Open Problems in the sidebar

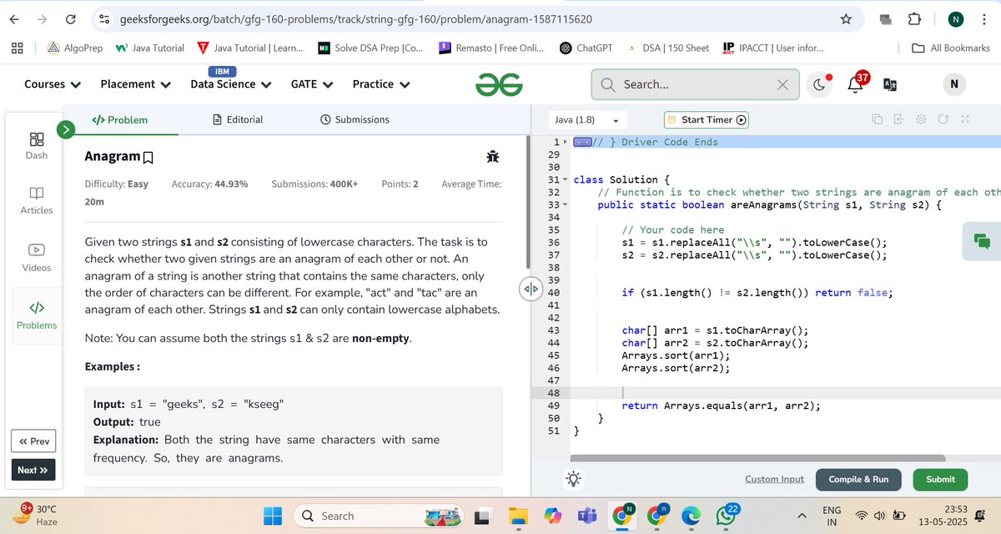[37, 315]
